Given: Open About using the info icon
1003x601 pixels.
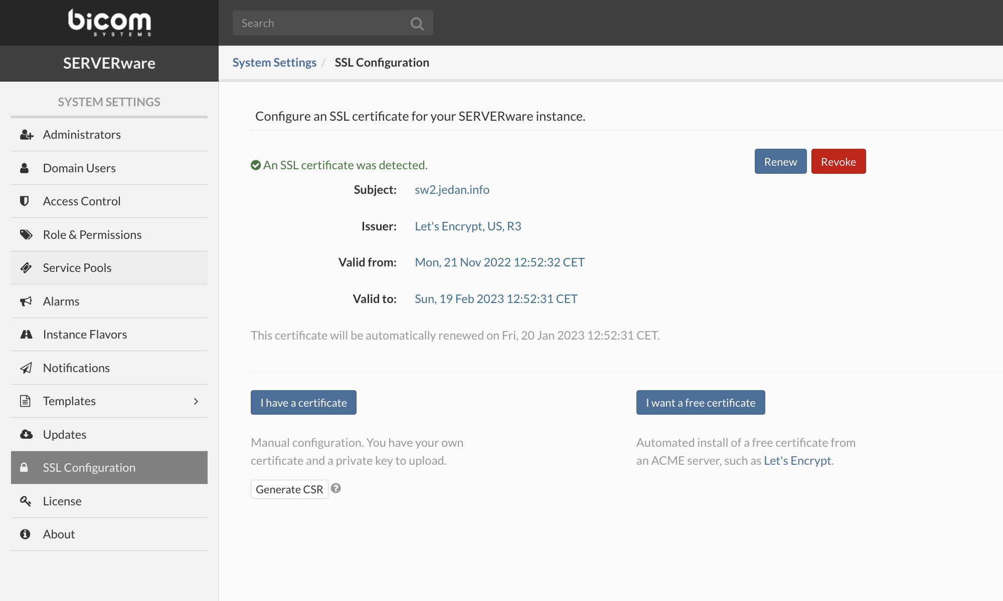Looking at the screenshot, I should [x=26, y=534].
